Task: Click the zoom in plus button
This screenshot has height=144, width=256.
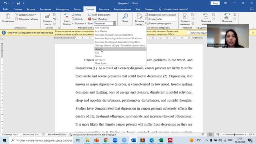Action: (246, 134)
